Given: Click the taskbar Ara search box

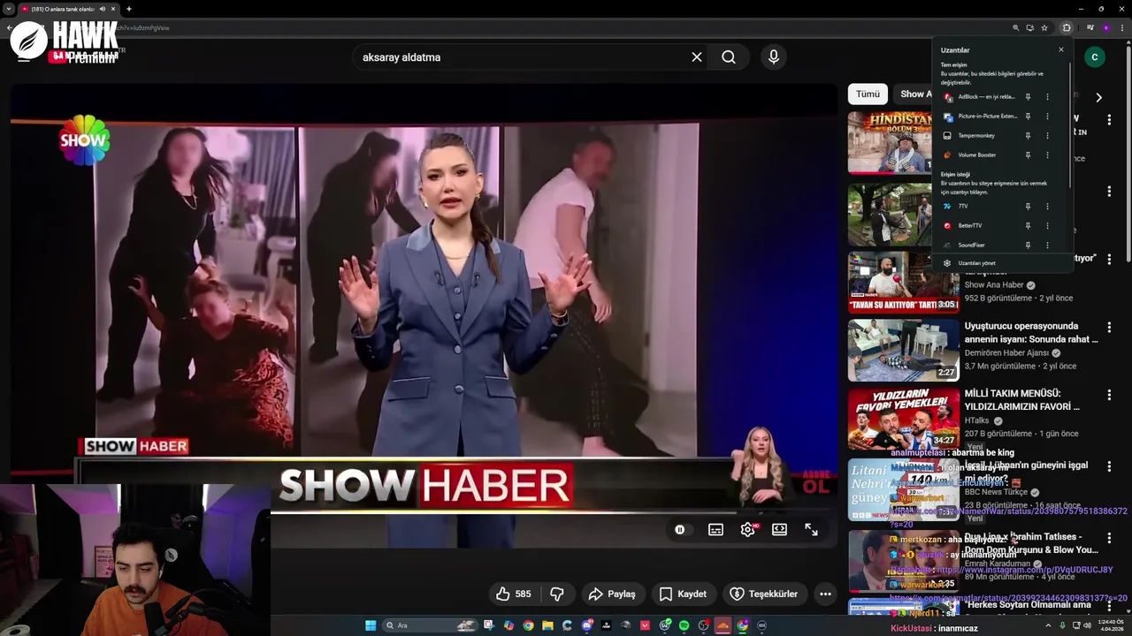Looking at the screenshot, I should coord(431,625).
